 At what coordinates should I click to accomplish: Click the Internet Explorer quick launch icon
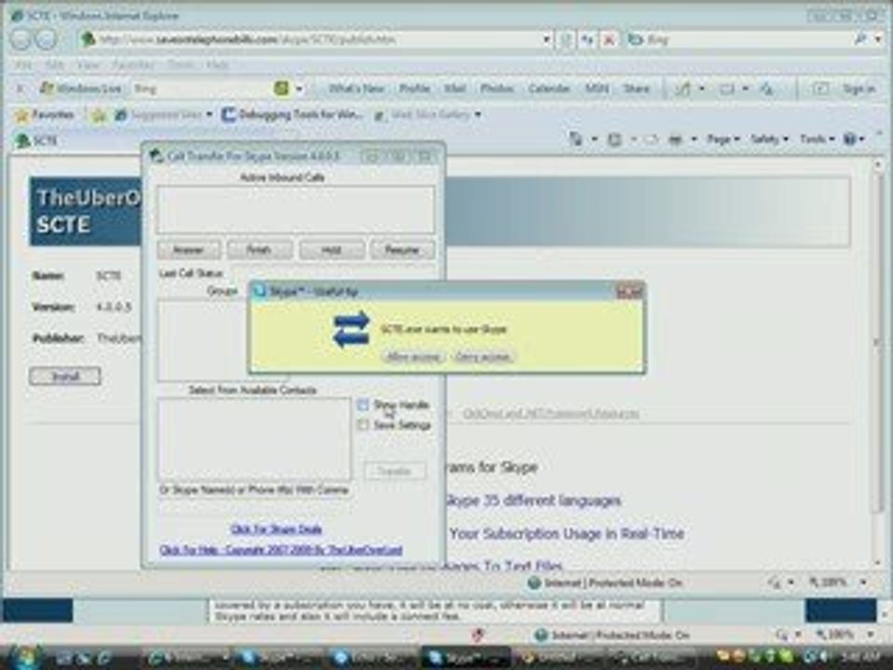(103, 658)
